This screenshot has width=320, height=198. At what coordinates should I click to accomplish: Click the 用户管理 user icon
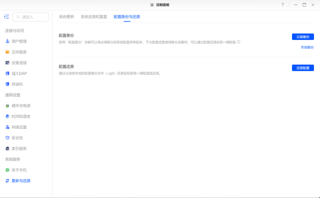click(x=7, y=41)
